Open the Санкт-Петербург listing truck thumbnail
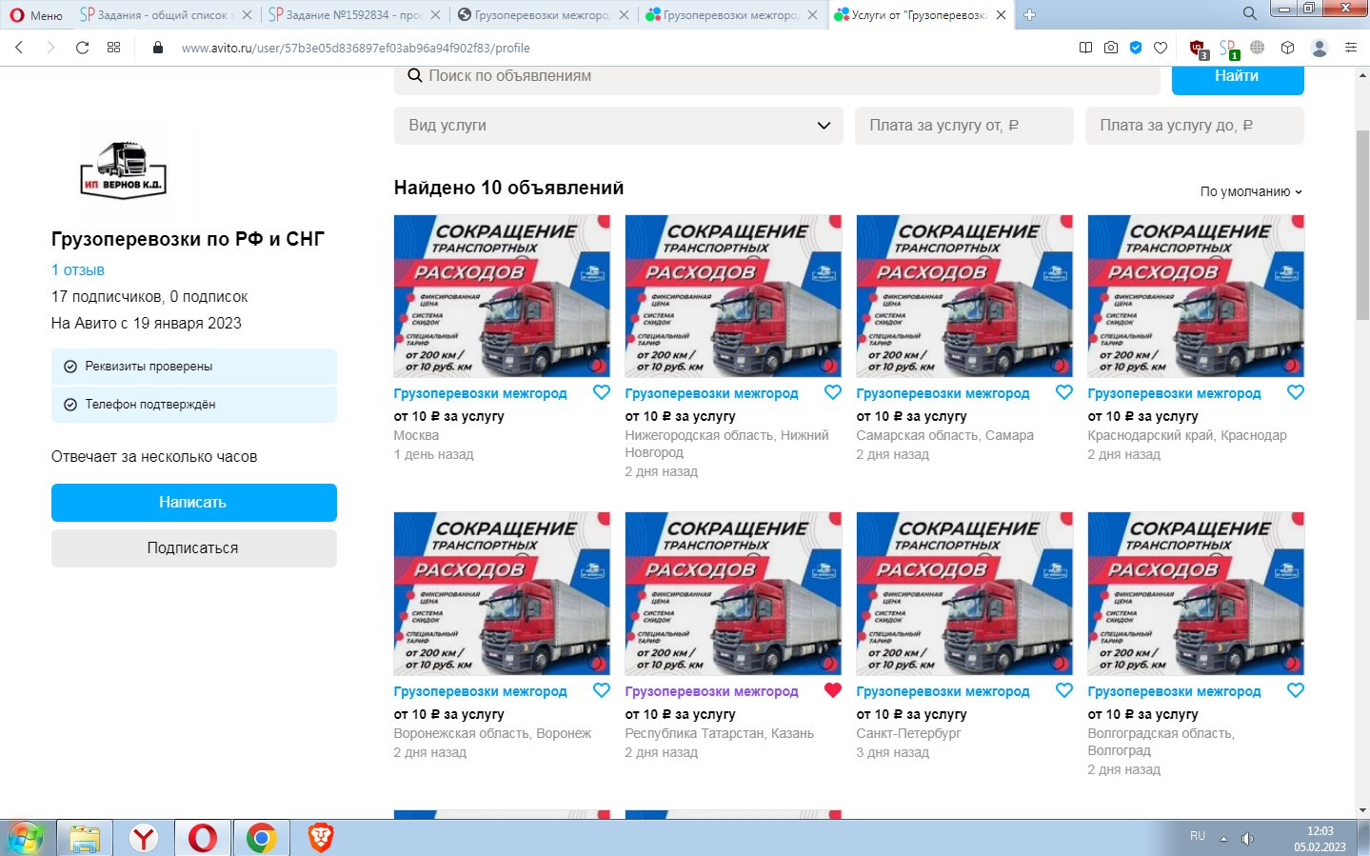 [964, 593]
